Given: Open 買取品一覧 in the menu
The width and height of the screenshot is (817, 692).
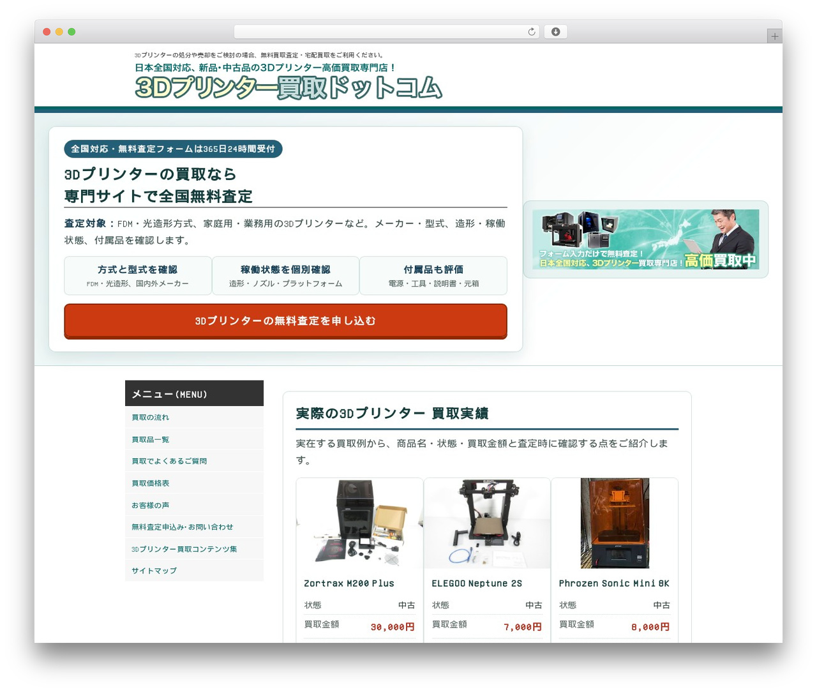Looking at the screenshot, I should click(x=194, y=439).
